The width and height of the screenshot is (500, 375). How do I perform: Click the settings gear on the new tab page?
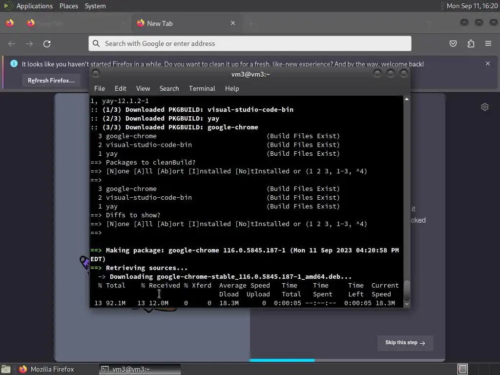(485, 107)
